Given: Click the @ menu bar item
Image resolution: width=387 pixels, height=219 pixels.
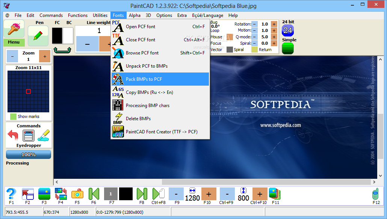Looking at the screenshot, I should pyautogui.click(x=8, y=15).
